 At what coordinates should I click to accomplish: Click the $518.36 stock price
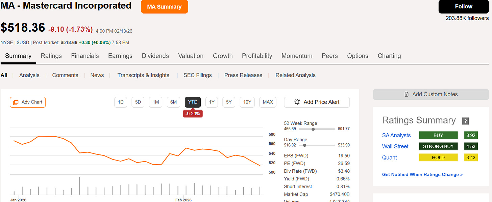click(23, 28)
